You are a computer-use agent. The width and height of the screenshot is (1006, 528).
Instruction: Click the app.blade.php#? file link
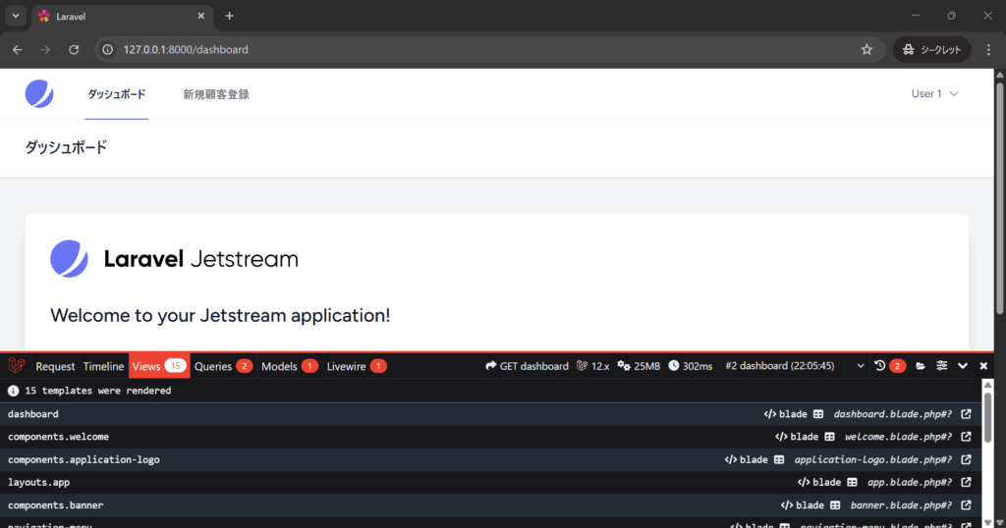click(x=910, y=482)
